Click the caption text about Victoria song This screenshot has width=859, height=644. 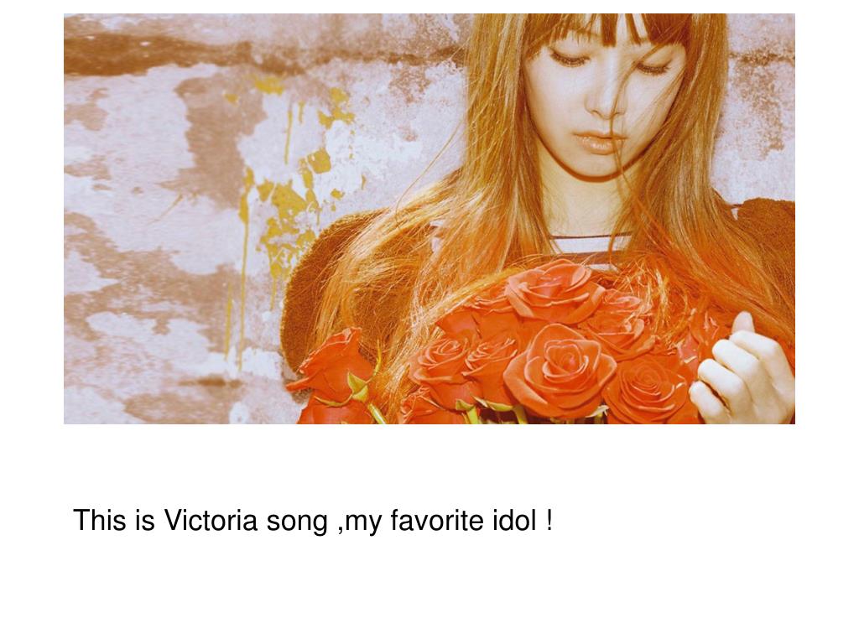[x=313, y=520]
